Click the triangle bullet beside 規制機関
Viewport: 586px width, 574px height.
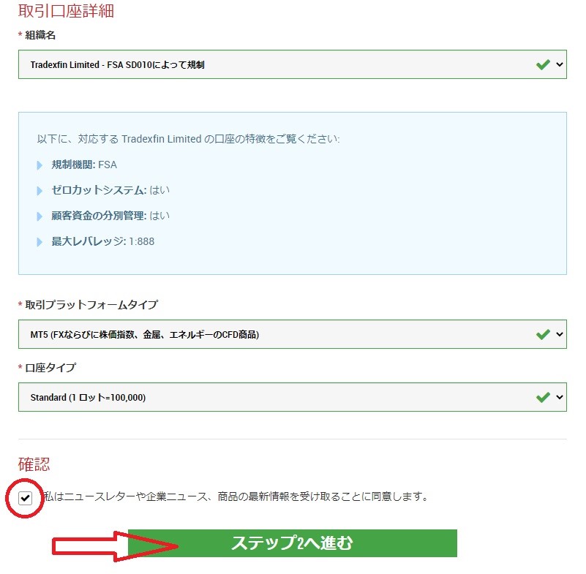pos(40,165)
